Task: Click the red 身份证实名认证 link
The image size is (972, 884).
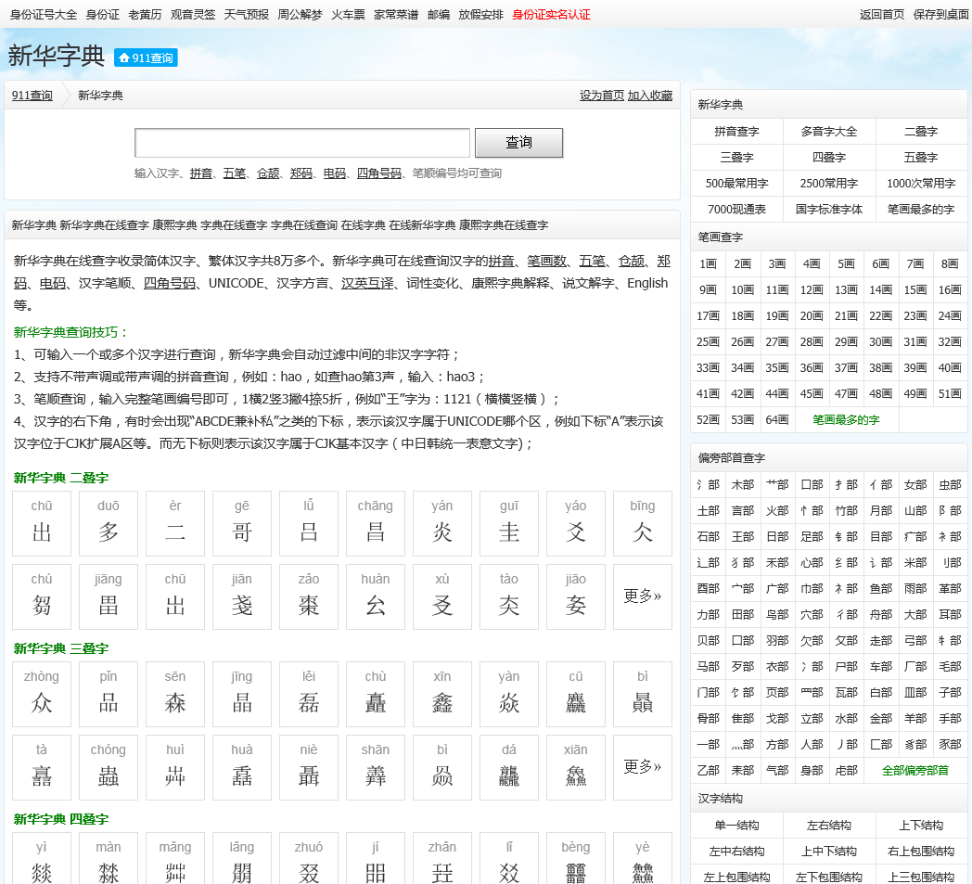Action: [x=551, y=14]
